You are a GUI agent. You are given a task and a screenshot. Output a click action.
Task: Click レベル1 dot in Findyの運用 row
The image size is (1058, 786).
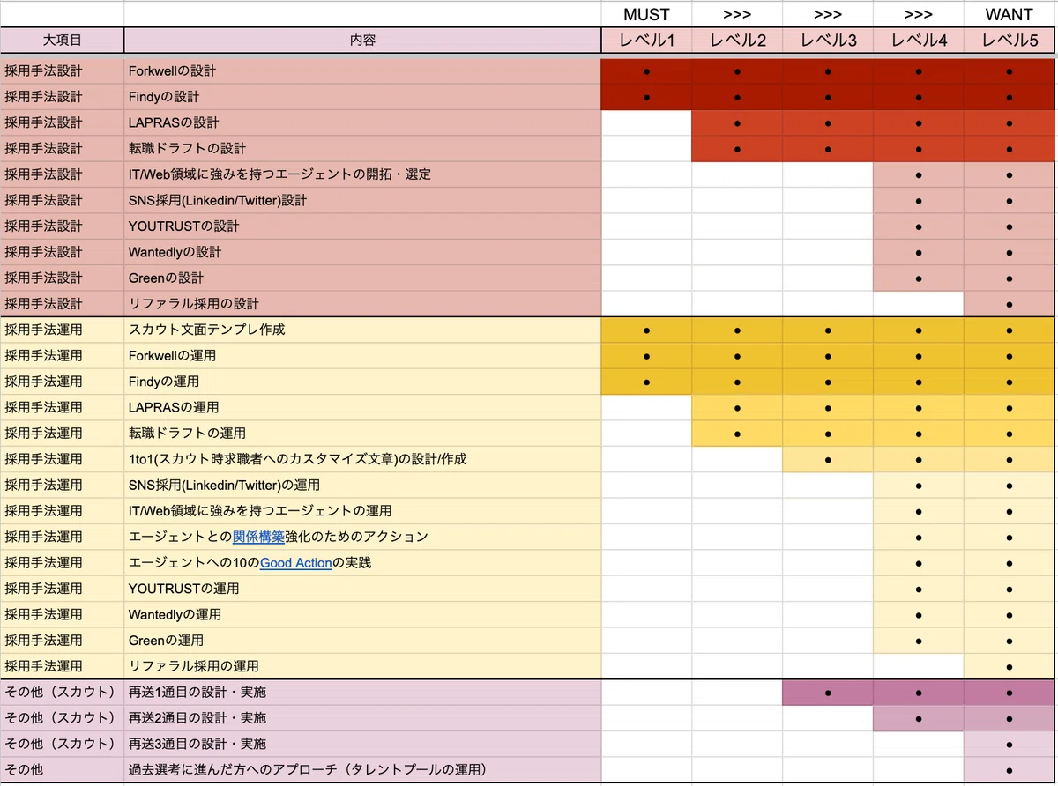tap(646, 382)
